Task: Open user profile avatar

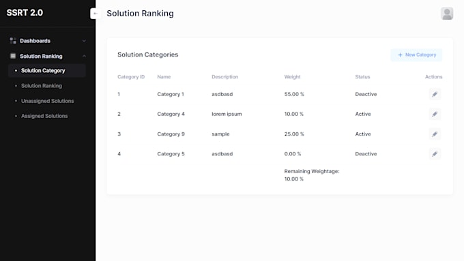Action: pos(447,14)
